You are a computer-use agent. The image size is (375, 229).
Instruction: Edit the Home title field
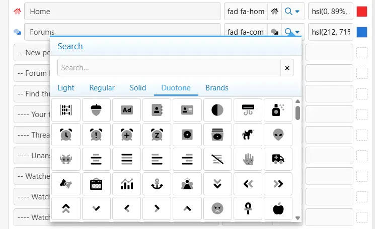pyautogui.click(x=122, y=11)
